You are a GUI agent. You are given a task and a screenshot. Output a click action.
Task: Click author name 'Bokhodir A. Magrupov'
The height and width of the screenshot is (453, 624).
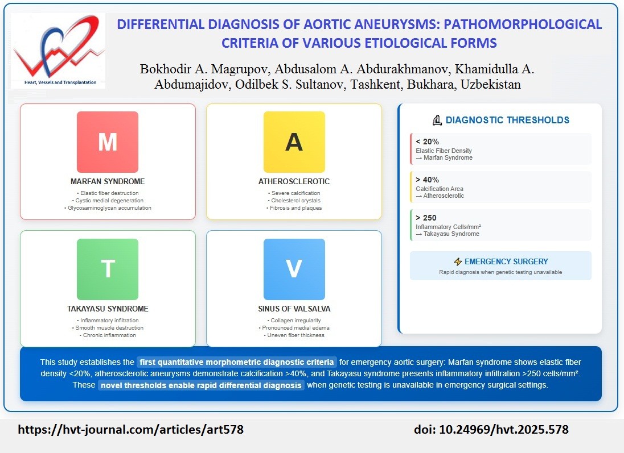tap(204, 69)
